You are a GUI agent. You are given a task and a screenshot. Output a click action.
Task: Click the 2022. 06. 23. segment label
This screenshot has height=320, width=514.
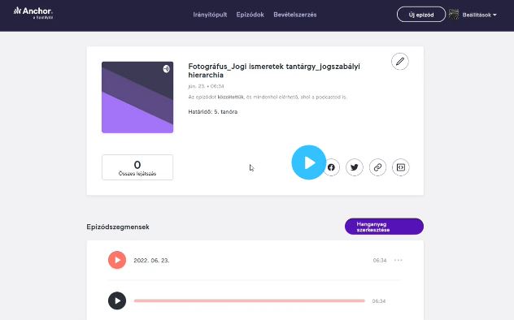tap(151, 261)
